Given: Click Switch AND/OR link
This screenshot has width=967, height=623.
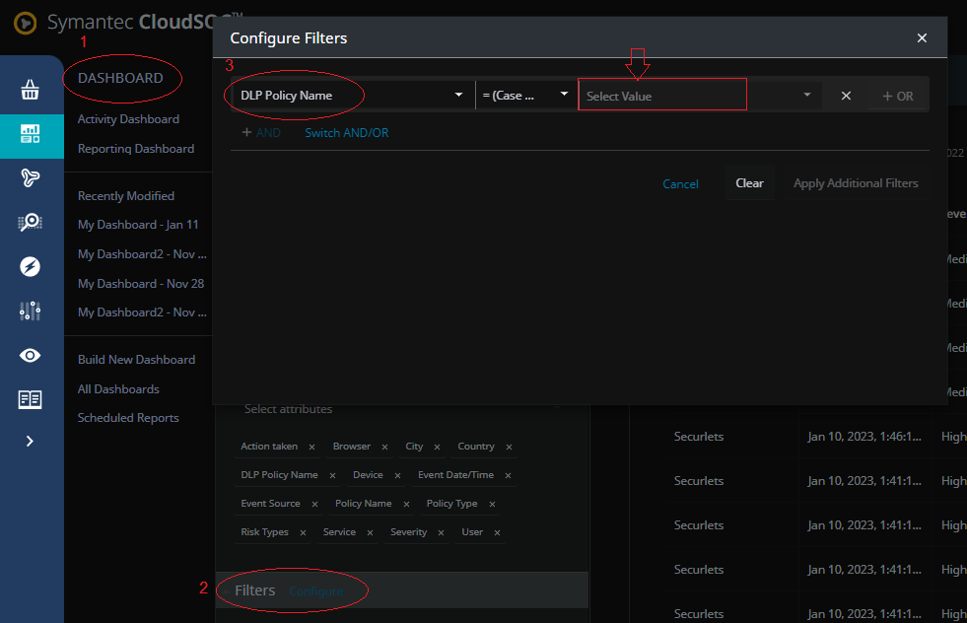Looking at the screenshot, I should [346, 132].
